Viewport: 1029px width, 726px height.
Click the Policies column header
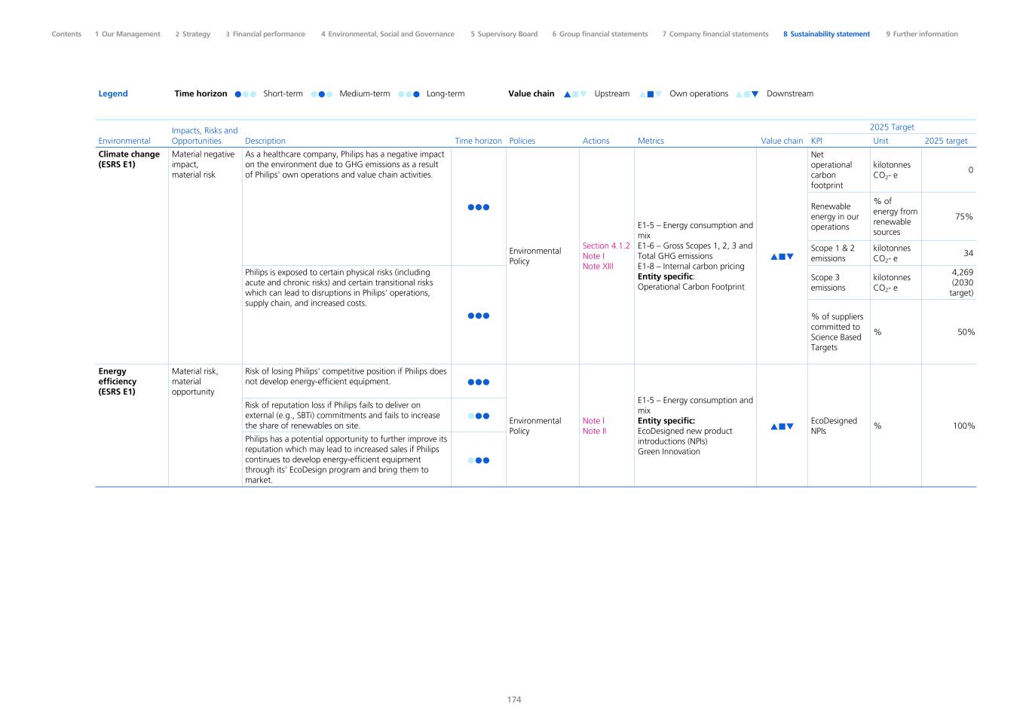pyautogui.click(x=522, y=141)
